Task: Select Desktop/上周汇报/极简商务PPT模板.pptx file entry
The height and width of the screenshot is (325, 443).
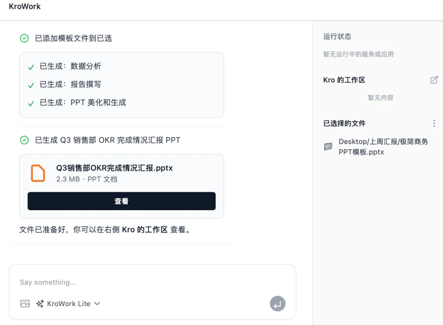Action: click(383, 147)
